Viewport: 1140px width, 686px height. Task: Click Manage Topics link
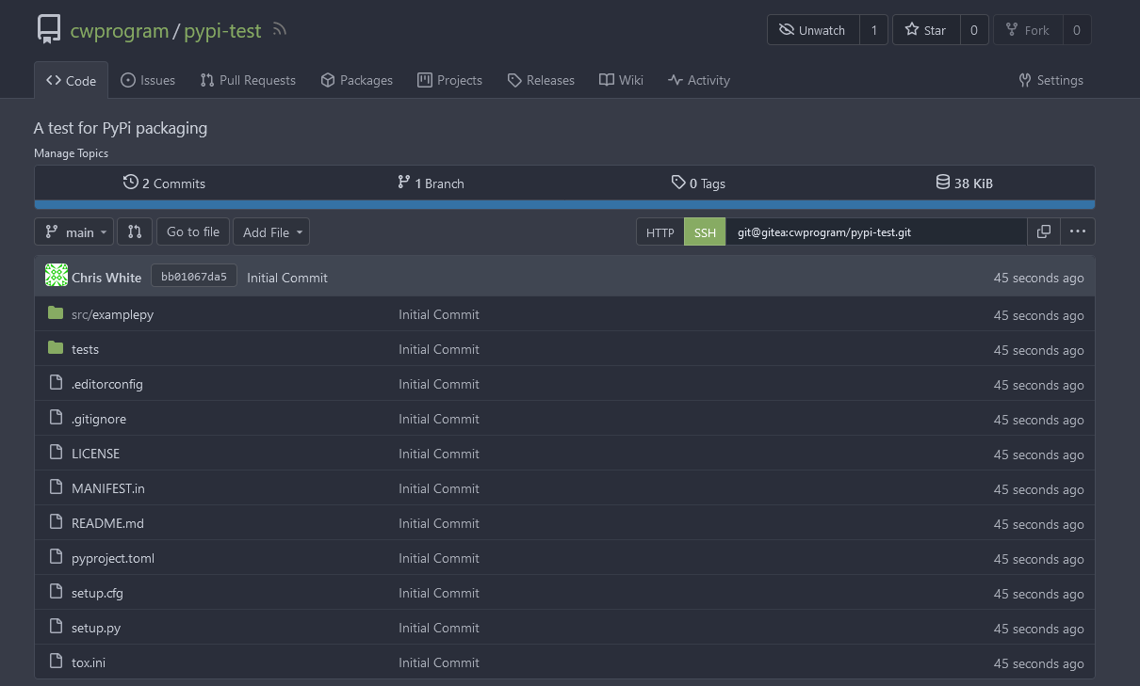tap(71, 152)
